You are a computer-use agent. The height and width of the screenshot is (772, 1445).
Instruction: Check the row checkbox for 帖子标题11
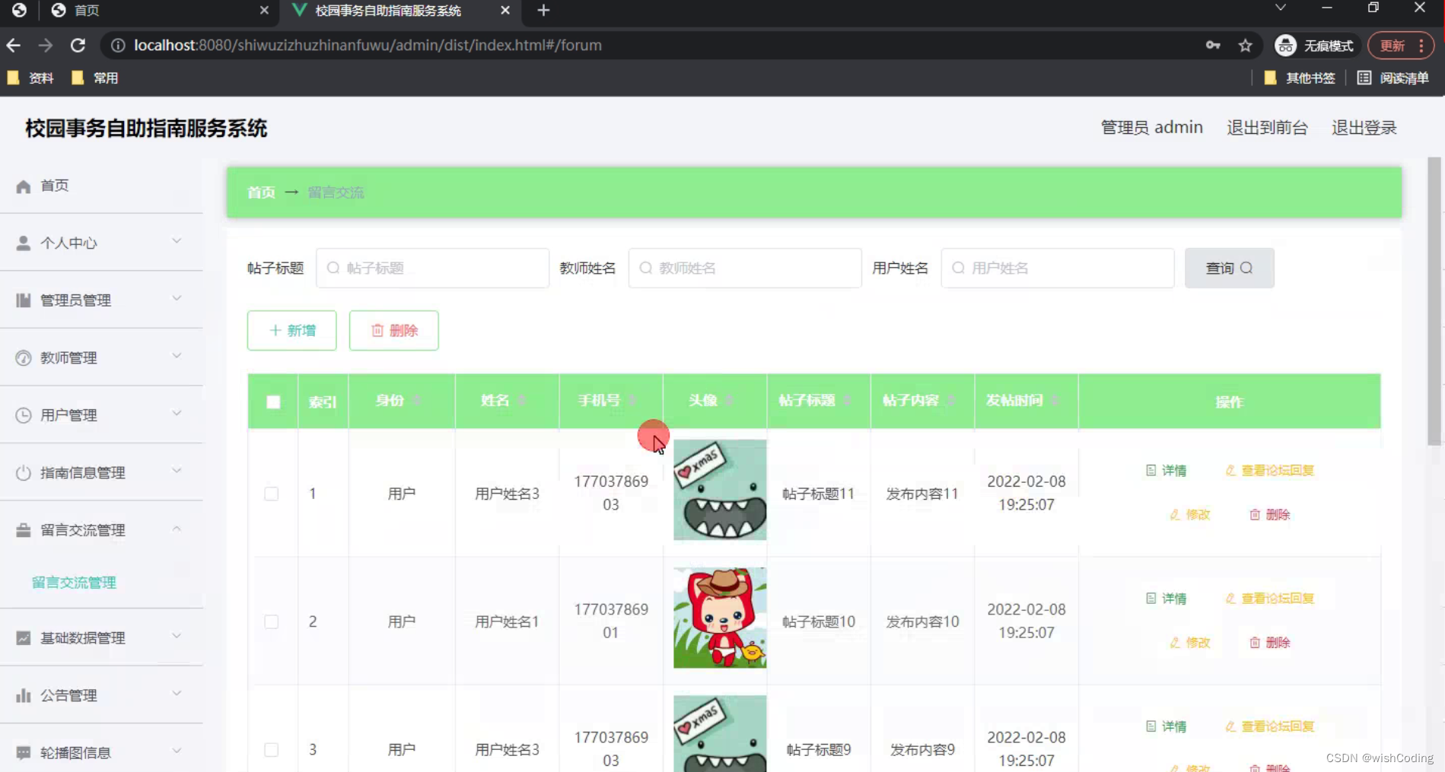pos(272,493)
